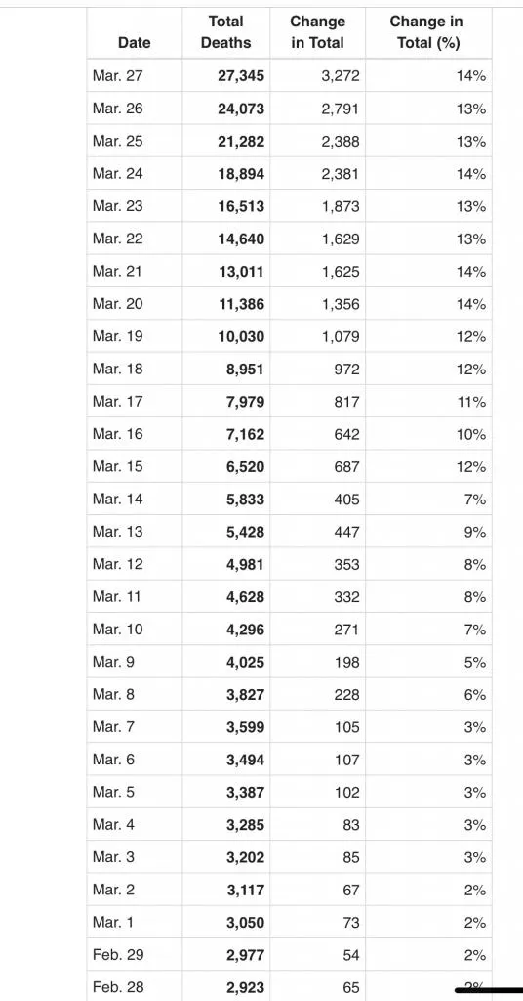Viewport: 523px width, 1001px height.
Task: Select the Mar. 9 date cell
Action: 113,662
